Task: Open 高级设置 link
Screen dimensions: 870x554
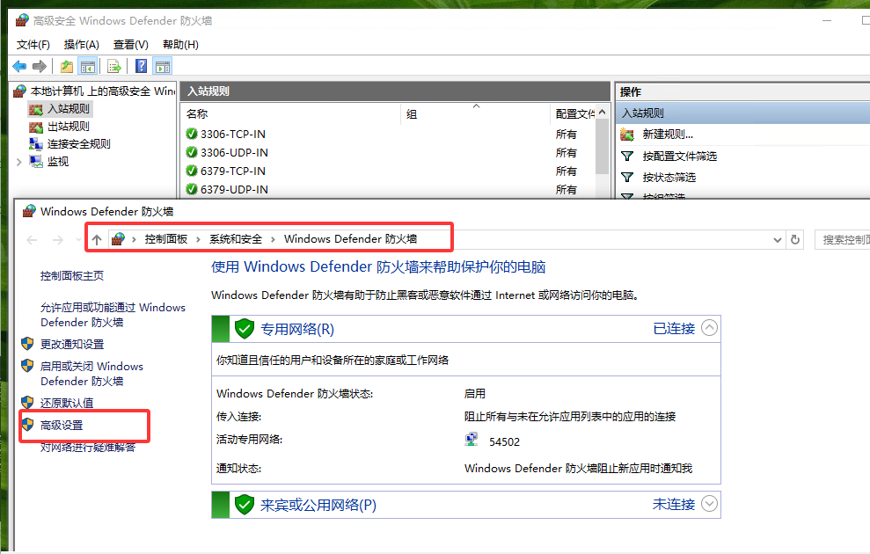Action: [x=62, y=426]
